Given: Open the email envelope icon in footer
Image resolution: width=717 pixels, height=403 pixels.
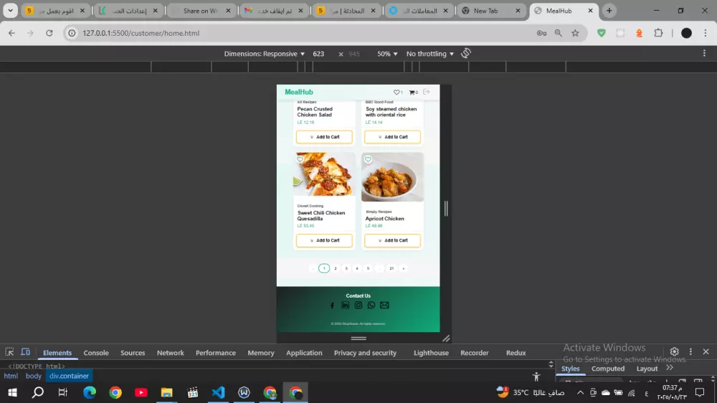Looking at the screenshot, I should pos(384,305).
